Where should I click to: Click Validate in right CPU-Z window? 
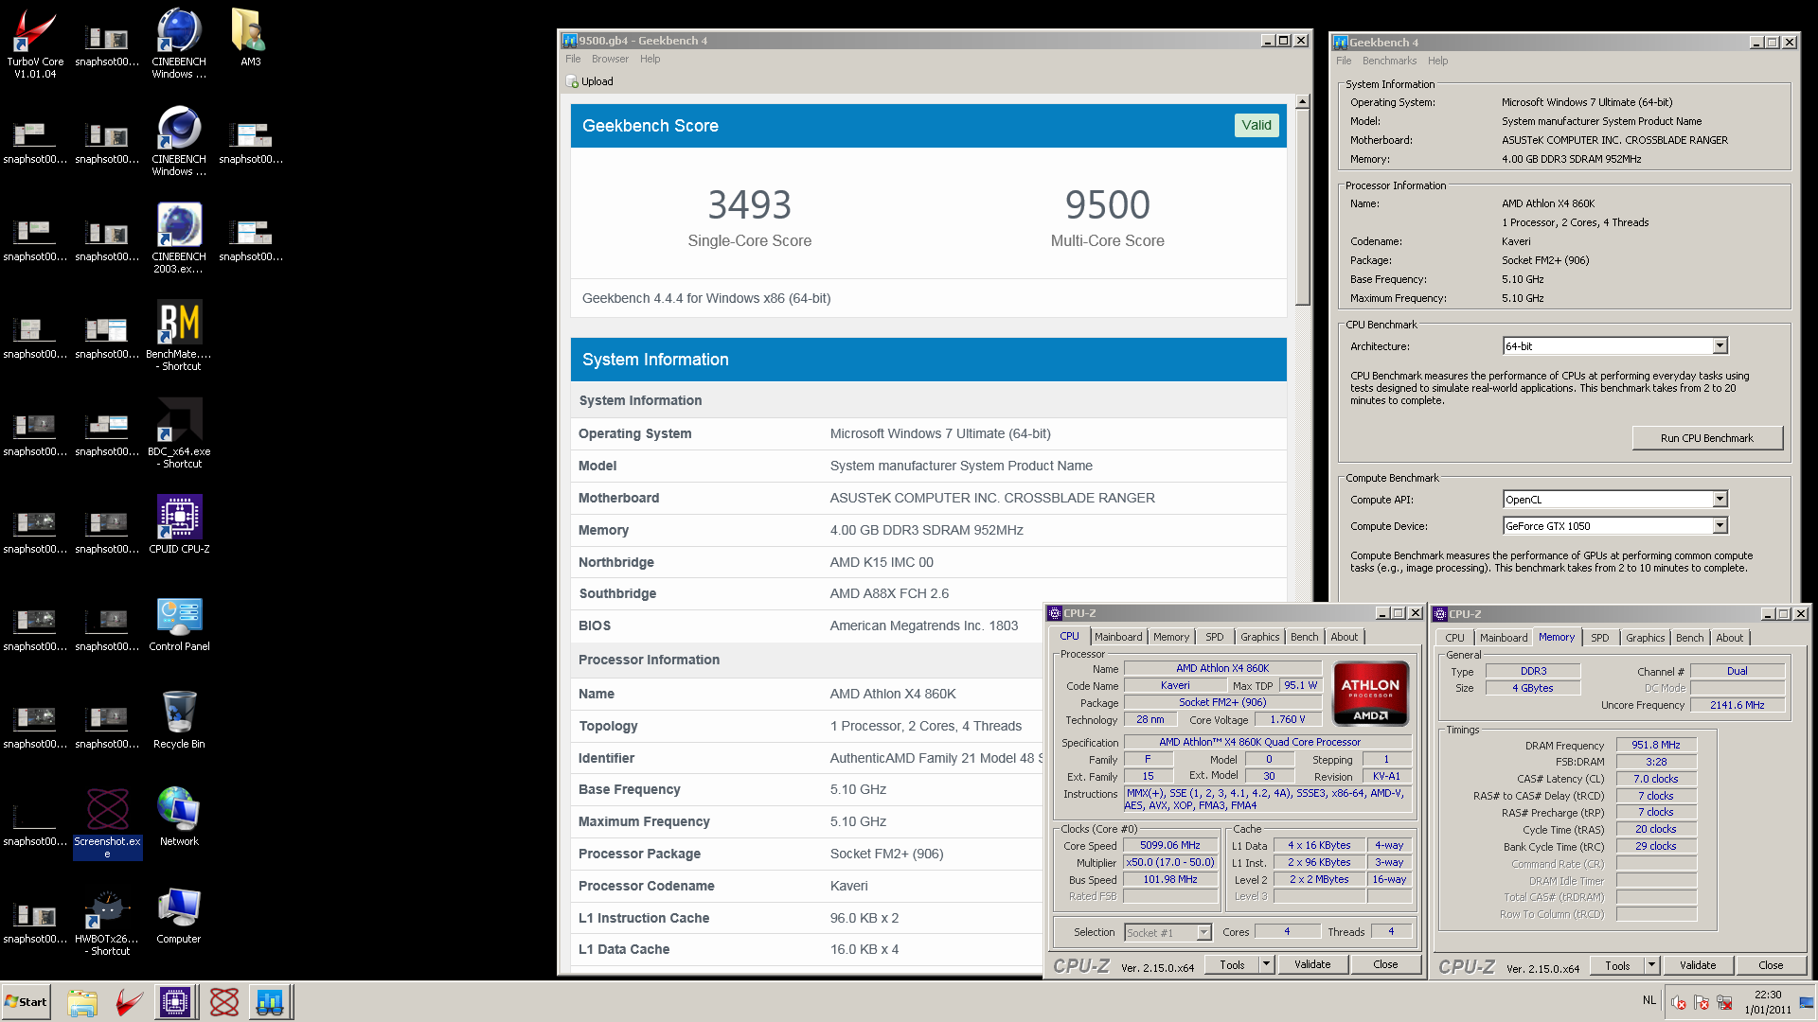pos(1698,965)
